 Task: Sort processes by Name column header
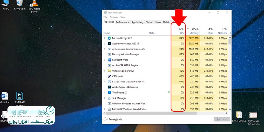click(125, 31)
